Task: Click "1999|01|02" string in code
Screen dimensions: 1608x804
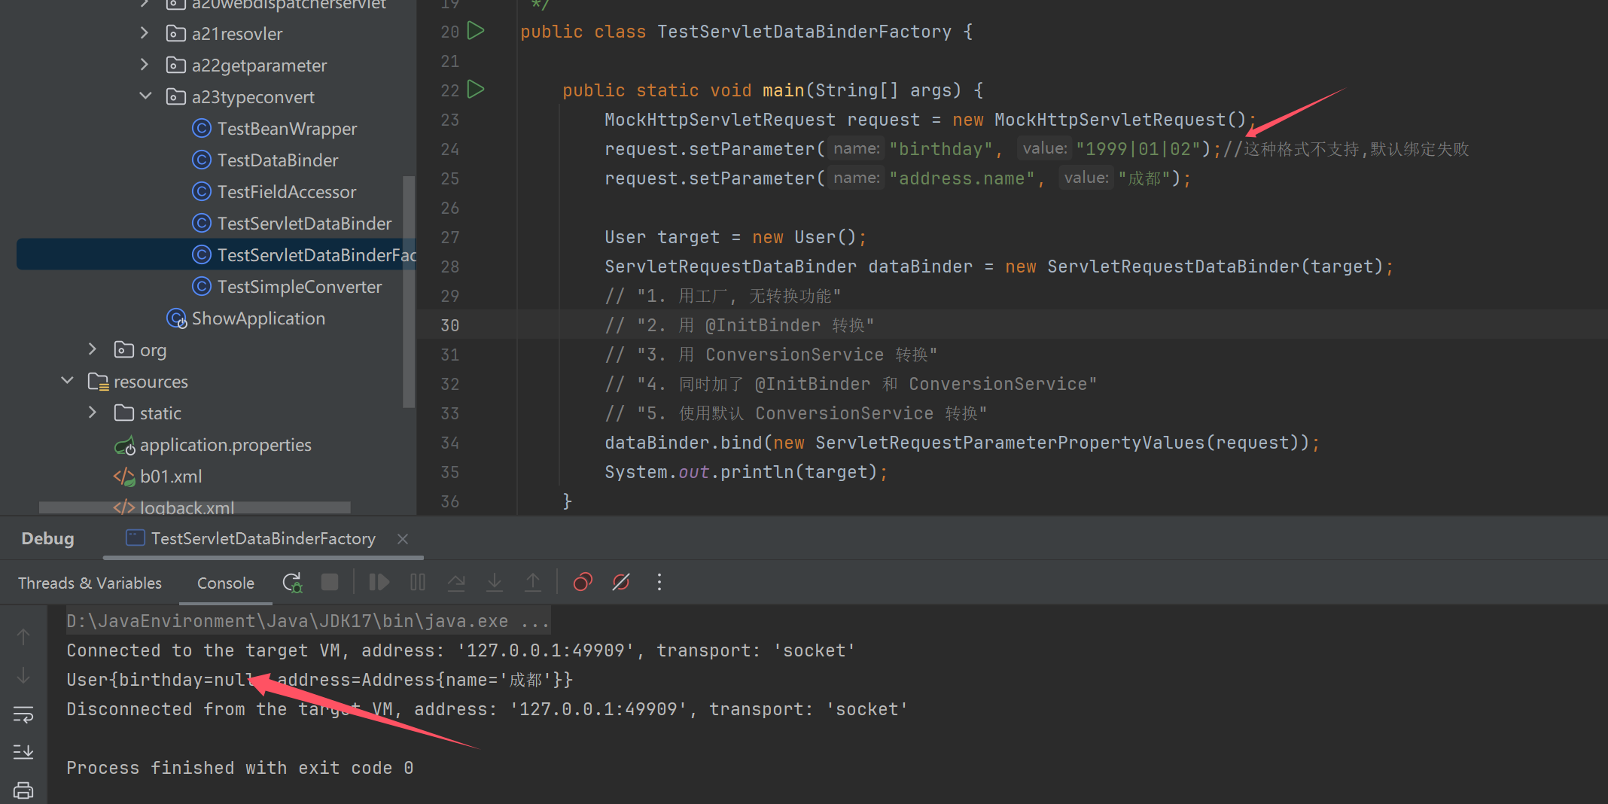Action: point(1138,149)
